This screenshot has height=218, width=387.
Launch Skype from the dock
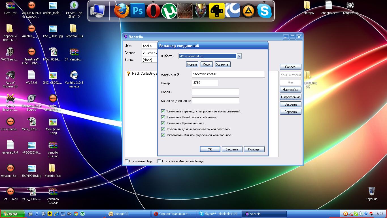point(264,11)
